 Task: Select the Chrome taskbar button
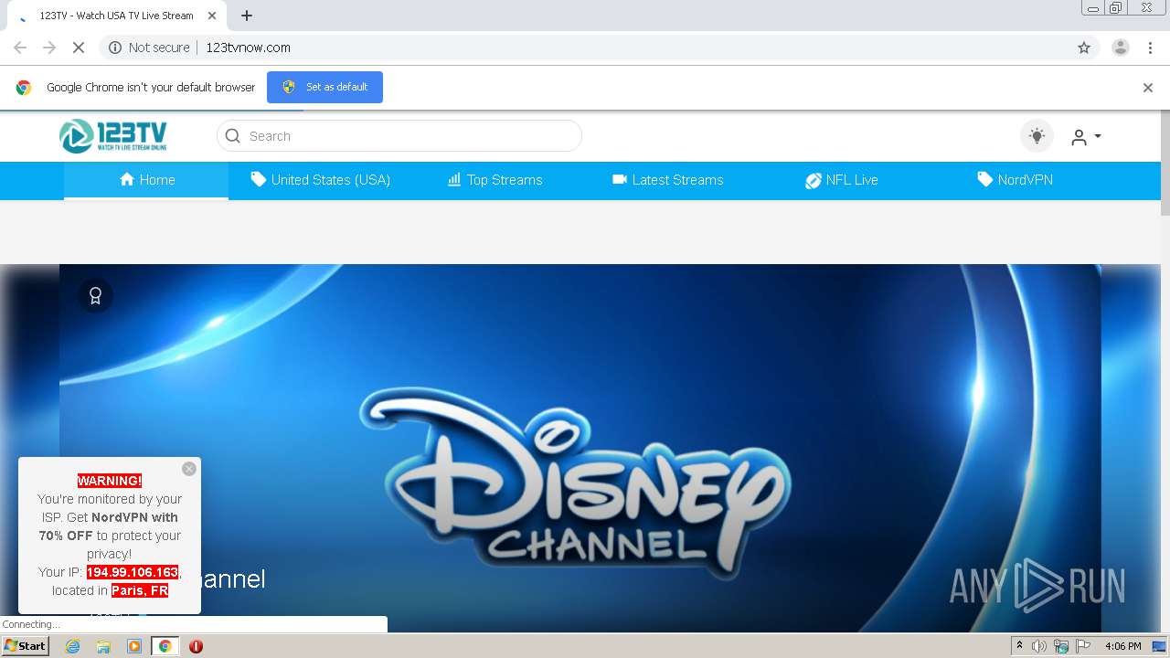tap(165, 646)
